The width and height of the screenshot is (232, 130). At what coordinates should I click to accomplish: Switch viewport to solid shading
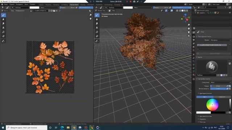(182, 10)
